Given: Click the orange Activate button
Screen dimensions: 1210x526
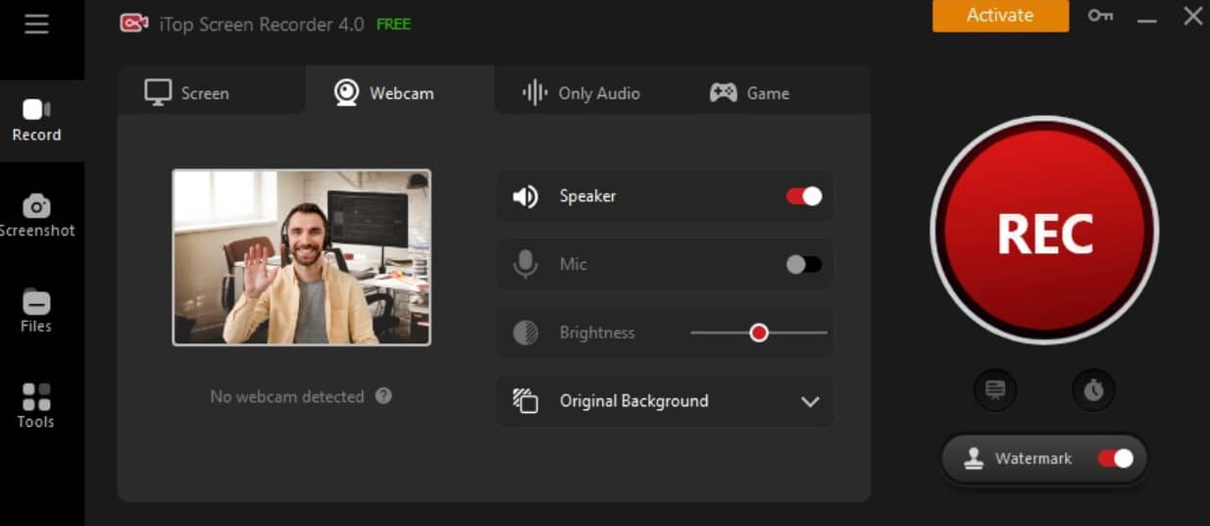Looking at the screenshot, I should 1000,16.
